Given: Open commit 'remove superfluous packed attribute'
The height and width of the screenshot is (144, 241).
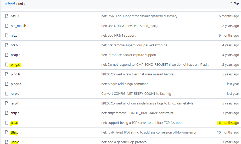Looking at the screenshot, I should 134,45.
